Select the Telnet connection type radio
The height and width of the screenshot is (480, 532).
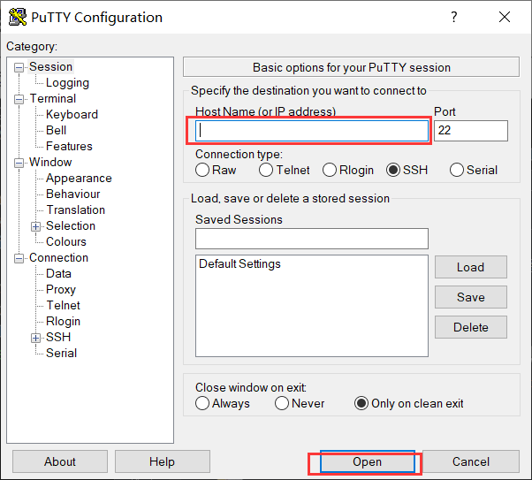tap(266, 170)
